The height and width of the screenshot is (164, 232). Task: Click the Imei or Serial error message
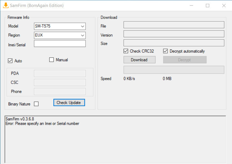(42, 124)
